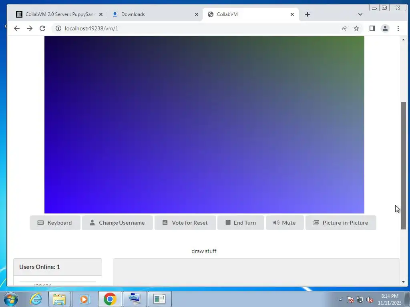The width and height of the screenshot is (410, 307).
Task: Click the 'draw stuff' text
Action: [x=204, y=251]
